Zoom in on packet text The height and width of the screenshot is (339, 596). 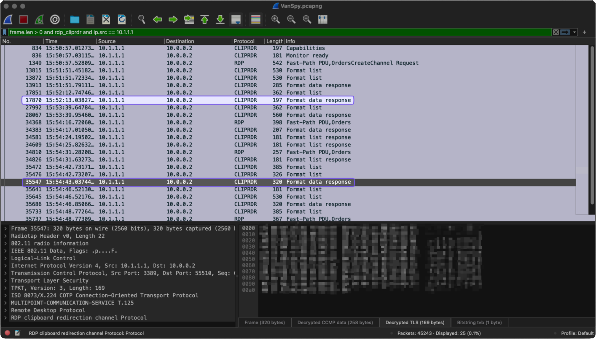click(x=275, y=20)
